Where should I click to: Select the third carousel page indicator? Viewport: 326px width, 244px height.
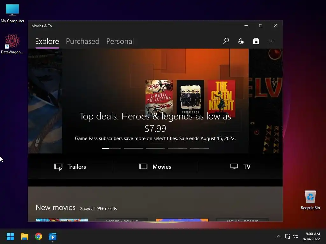pos(155,148)
